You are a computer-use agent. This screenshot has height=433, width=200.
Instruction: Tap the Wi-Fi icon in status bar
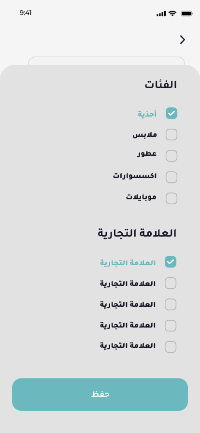pyautogui.click(x=172, y=13)
